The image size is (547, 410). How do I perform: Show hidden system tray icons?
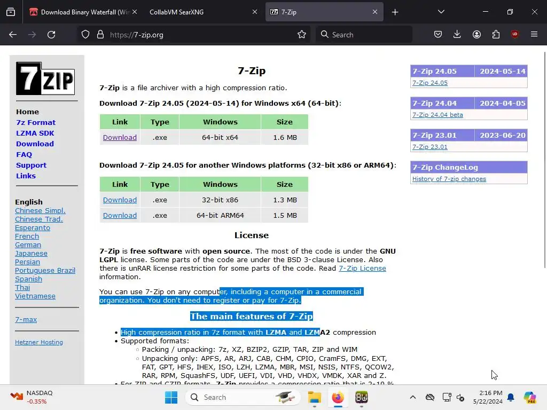coord(413,397)
